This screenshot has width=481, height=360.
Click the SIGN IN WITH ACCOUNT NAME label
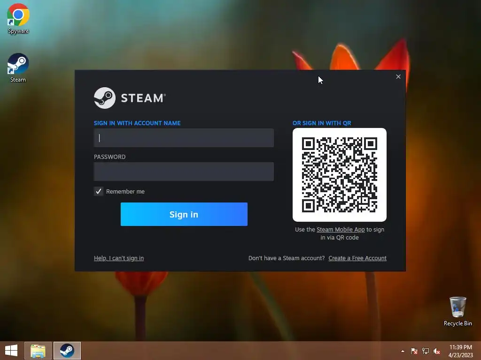(137, 123)
